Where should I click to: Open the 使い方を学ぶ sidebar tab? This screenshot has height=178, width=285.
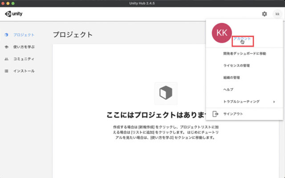pyautogui.click(x=24, y=47)
